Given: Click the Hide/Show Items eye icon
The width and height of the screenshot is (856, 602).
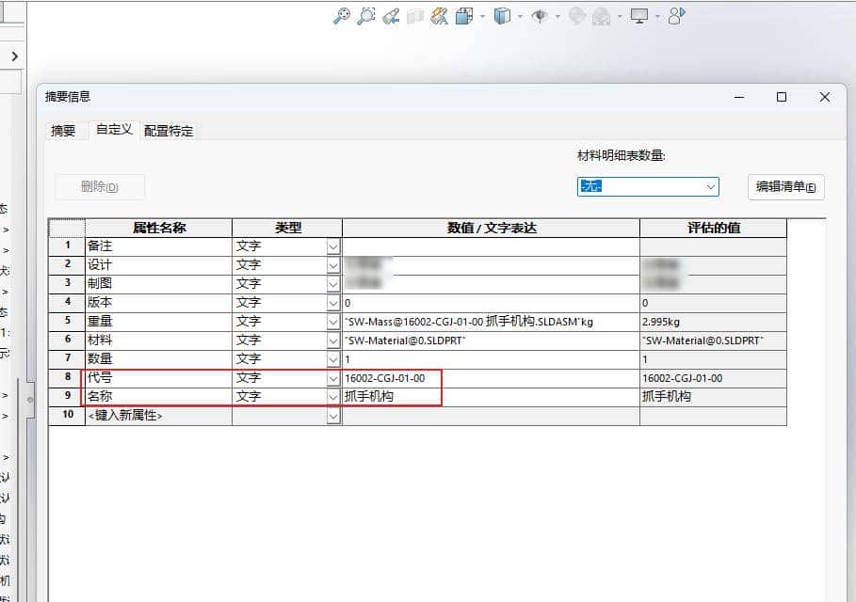Looking at the screenshot, I should (x=540, y=16).
